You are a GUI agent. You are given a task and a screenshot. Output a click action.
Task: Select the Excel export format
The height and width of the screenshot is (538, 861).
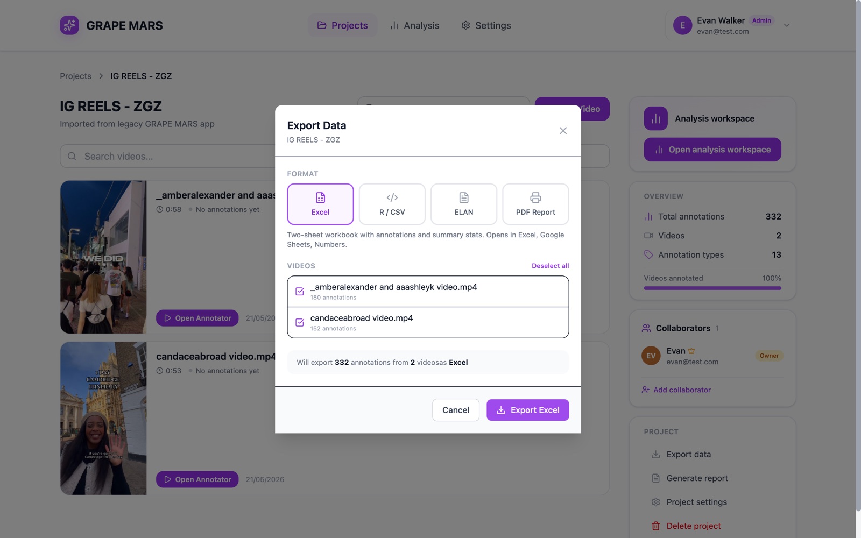(320, 204)
